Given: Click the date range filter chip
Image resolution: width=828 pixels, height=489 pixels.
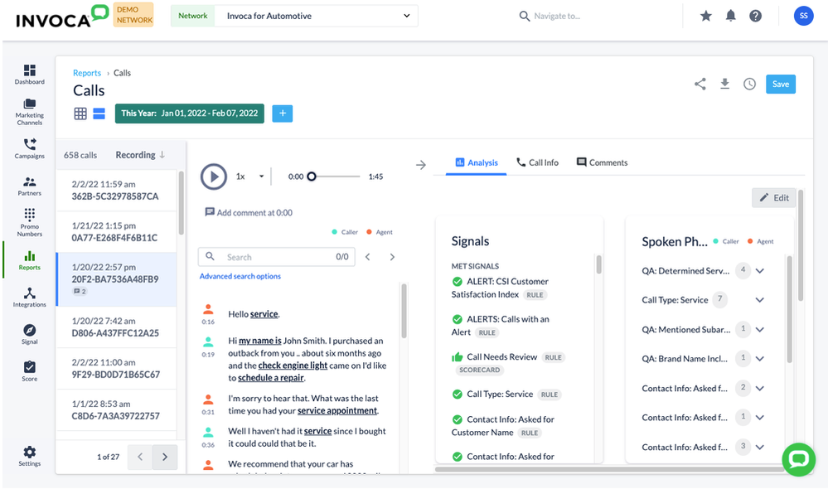Looking at the screenshot, I should pos(190,114).
